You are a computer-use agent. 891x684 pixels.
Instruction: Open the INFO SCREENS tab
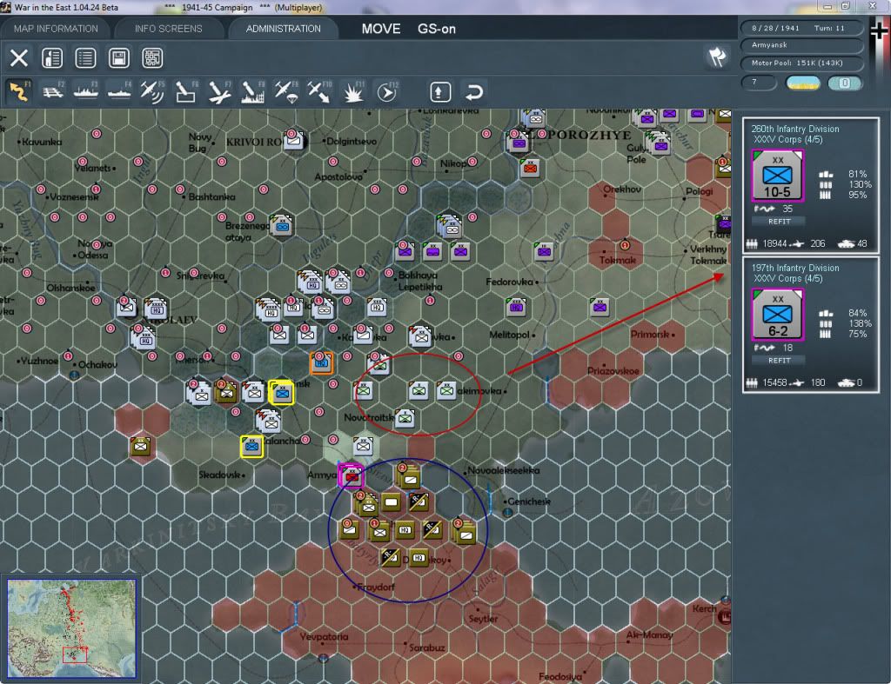[168, 29]
